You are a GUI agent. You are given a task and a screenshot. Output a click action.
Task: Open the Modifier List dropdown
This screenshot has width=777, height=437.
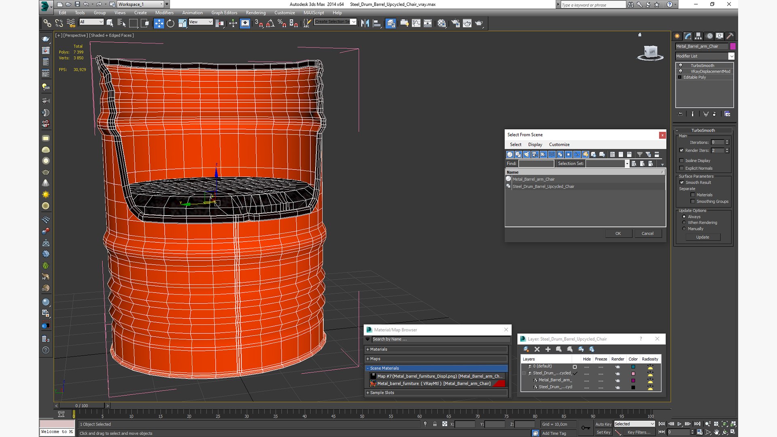point(705,56)
